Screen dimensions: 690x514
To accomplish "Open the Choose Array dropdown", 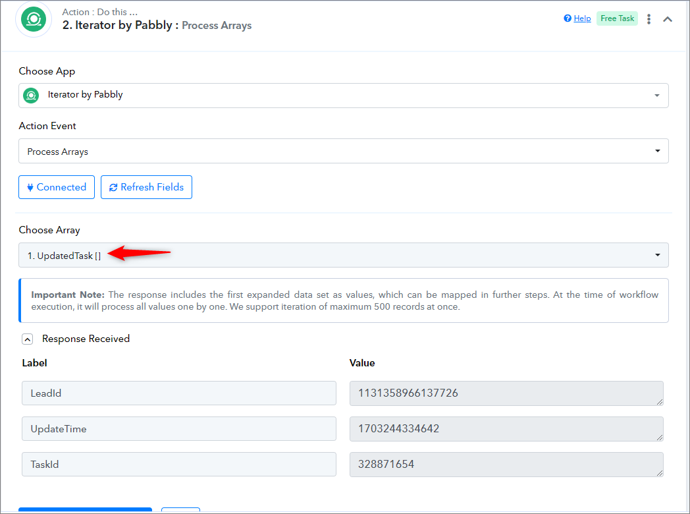I will tap(343, 255).
